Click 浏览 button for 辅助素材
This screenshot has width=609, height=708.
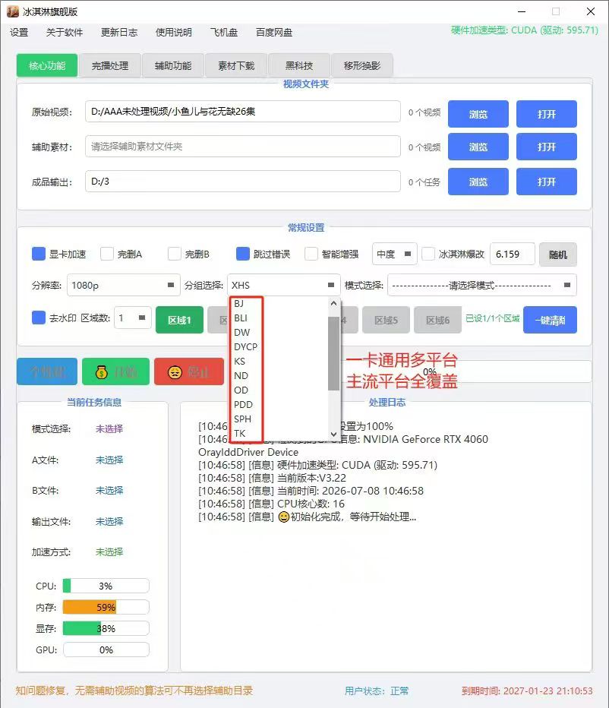click(x=478, y=147)
